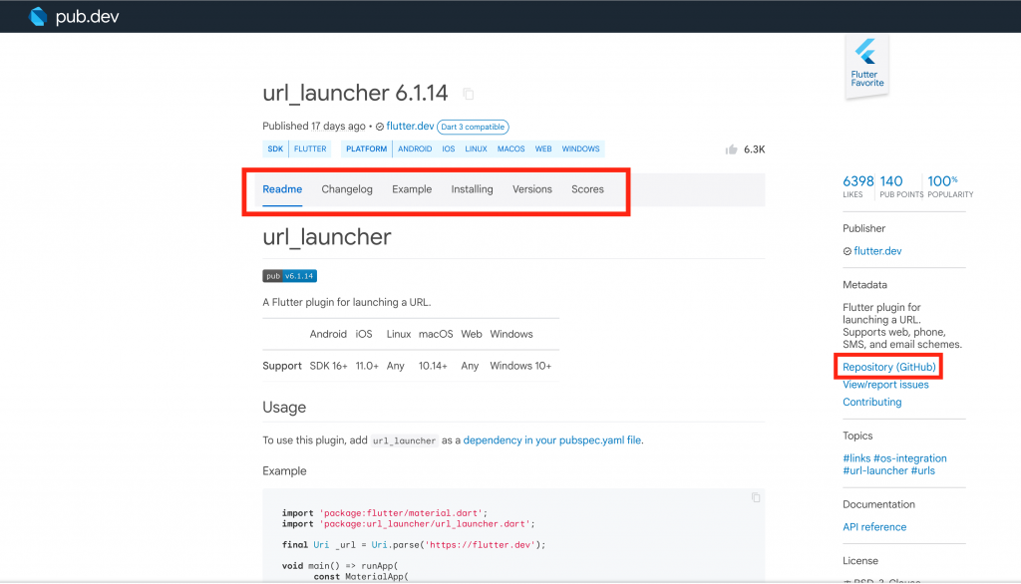Click the '10.14+' macOS support cell
1021x584 pixels.
(433, 366)
